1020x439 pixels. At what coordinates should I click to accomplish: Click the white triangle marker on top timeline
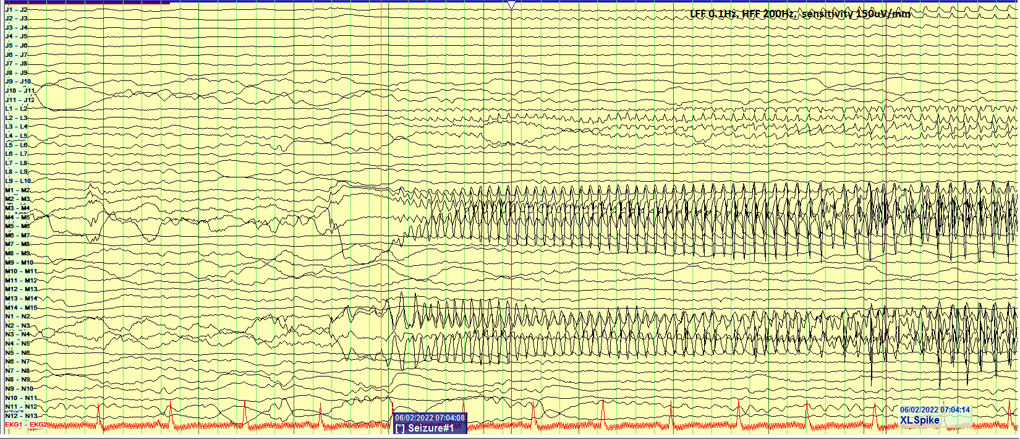pyautogui.click(x=511, y=6)
